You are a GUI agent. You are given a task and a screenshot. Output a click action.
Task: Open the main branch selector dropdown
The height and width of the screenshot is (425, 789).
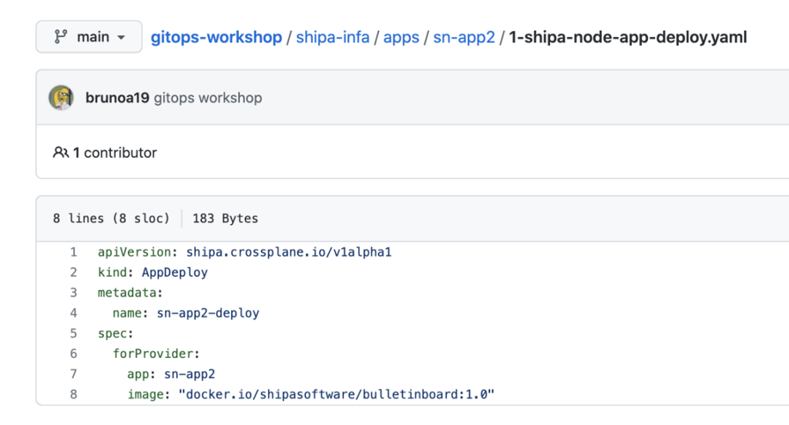(x=89, y=37)
